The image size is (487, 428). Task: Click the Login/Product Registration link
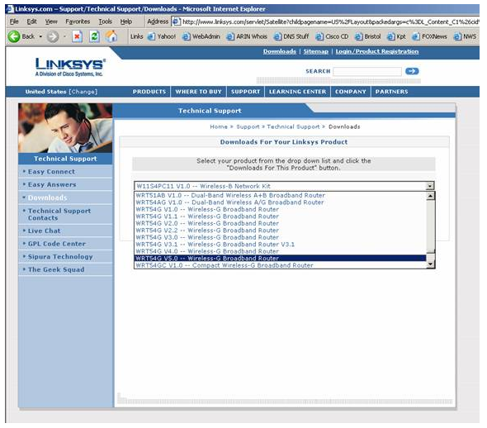tap(376, 51)
